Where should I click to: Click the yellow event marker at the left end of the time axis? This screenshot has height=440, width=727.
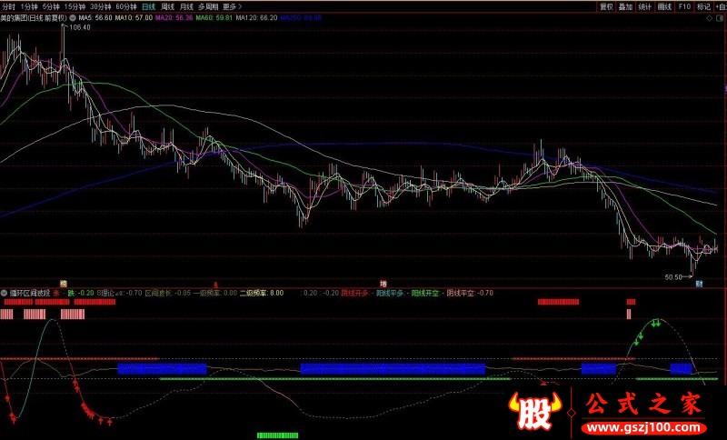point(64,284)
